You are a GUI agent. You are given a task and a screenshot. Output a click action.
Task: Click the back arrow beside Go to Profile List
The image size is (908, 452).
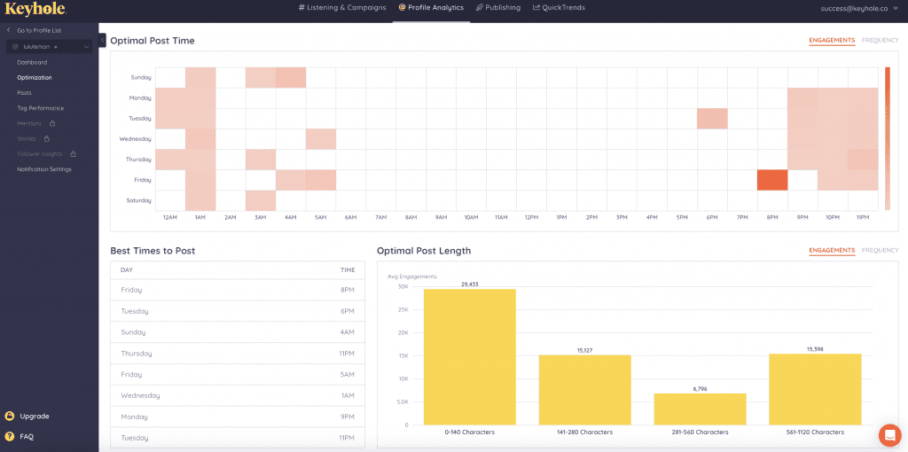9,31
